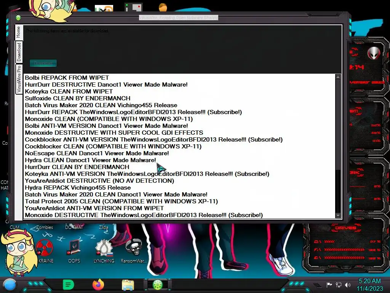Click the Zilda desktop label
This screenshot has width=390, height=293.
click(x=104, y=227)
